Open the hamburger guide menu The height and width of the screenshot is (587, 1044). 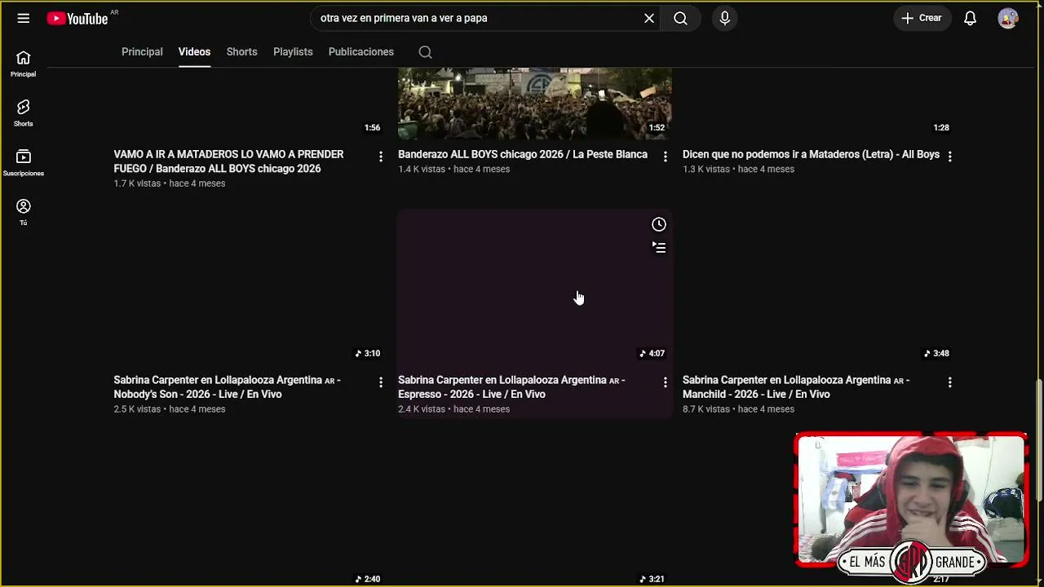[x=24, y=18]
